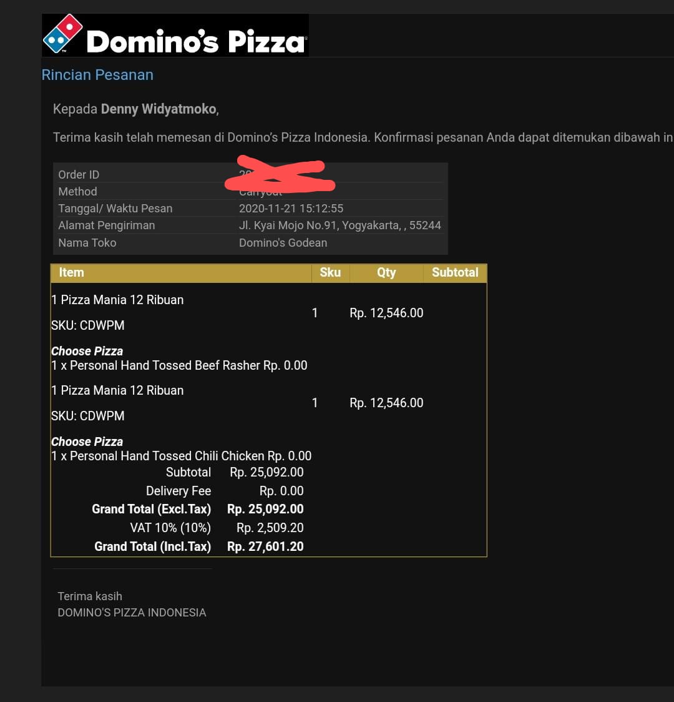
Task: Click the 'Qty' column header
Action: click(386, 273)
